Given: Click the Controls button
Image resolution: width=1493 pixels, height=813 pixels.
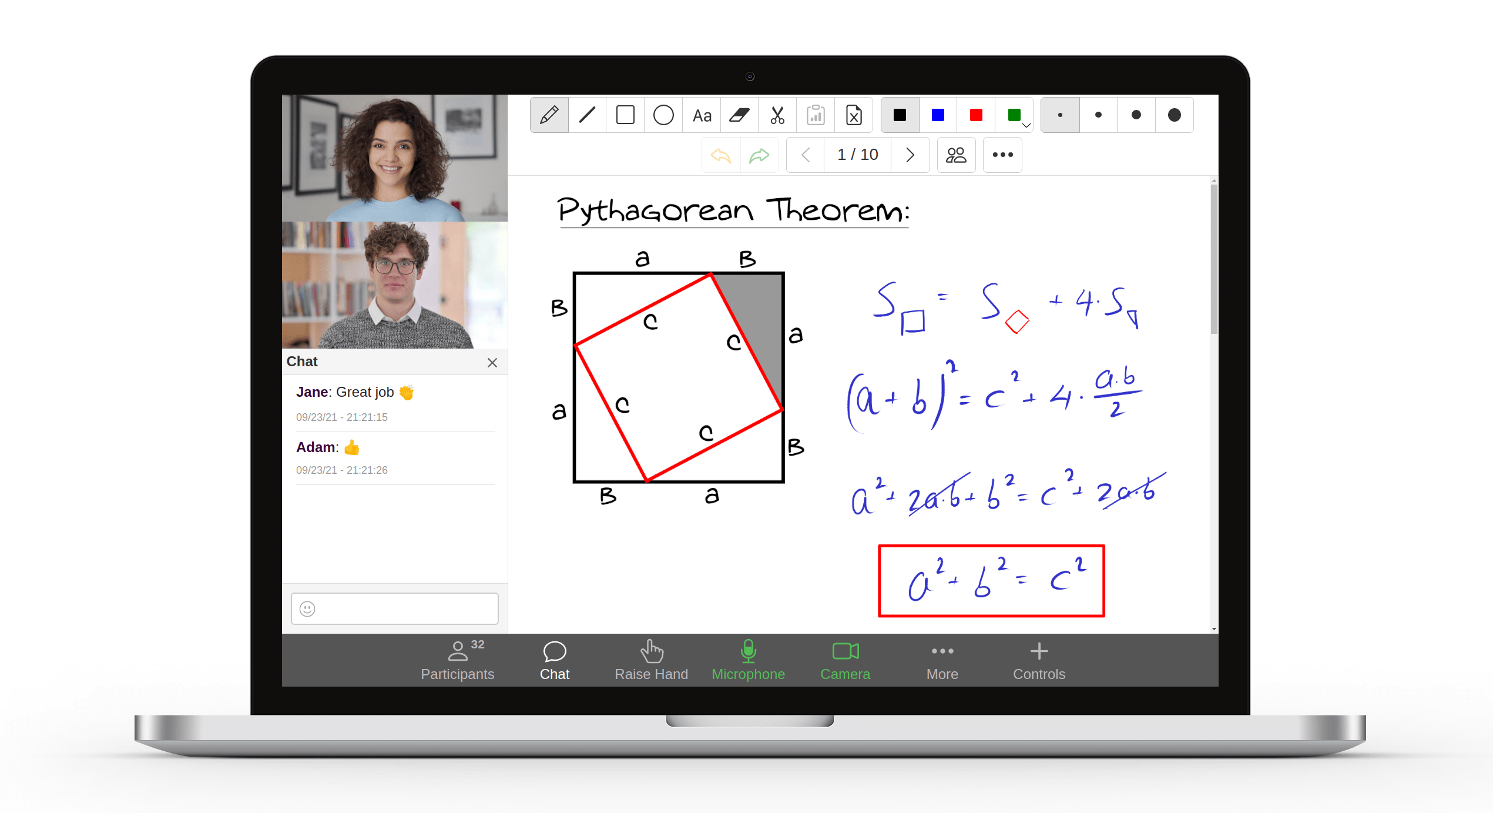Looking at the screenshot, I should pyautogui.click(x=1038, y=660).
